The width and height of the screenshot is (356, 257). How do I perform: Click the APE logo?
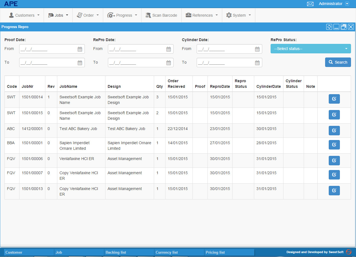(11, 4)
